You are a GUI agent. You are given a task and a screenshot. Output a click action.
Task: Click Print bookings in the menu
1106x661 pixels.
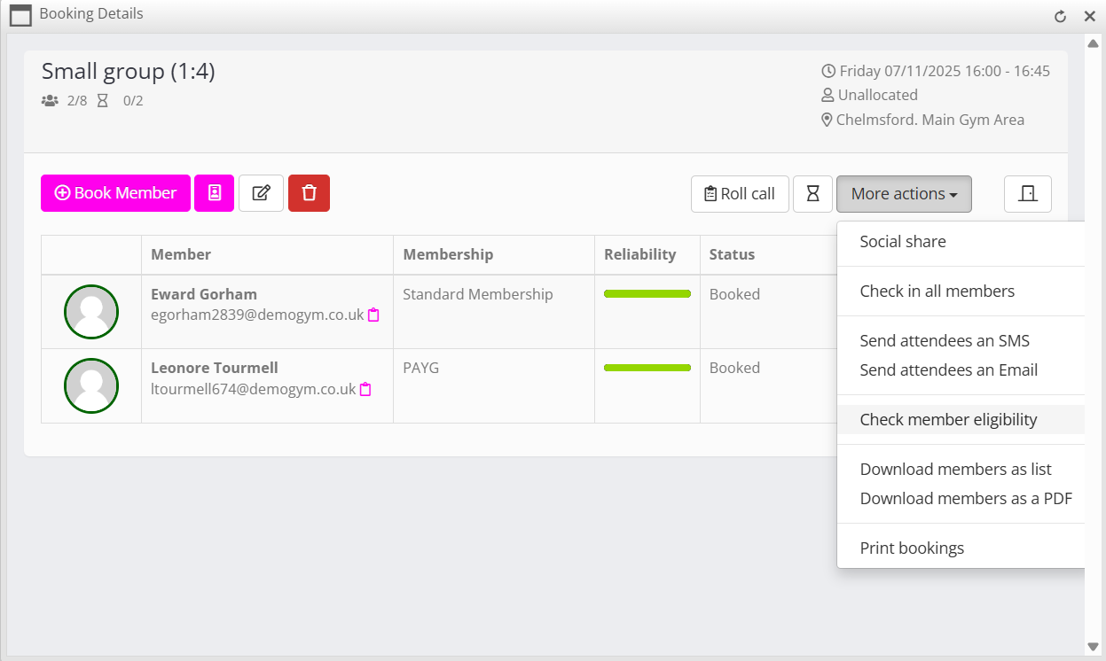(x=912, y=548)
